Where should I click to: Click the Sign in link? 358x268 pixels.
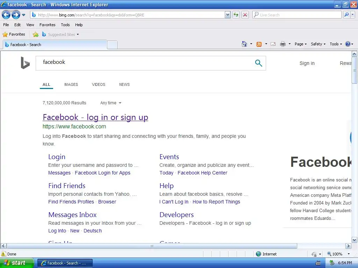click(x=307, y=63)
